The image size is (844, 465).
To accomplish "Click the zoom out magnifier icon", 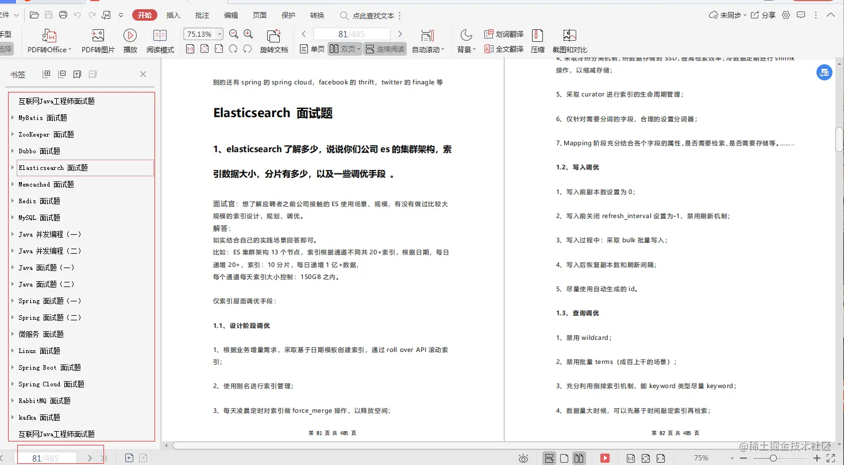I will tap(234, 34).
